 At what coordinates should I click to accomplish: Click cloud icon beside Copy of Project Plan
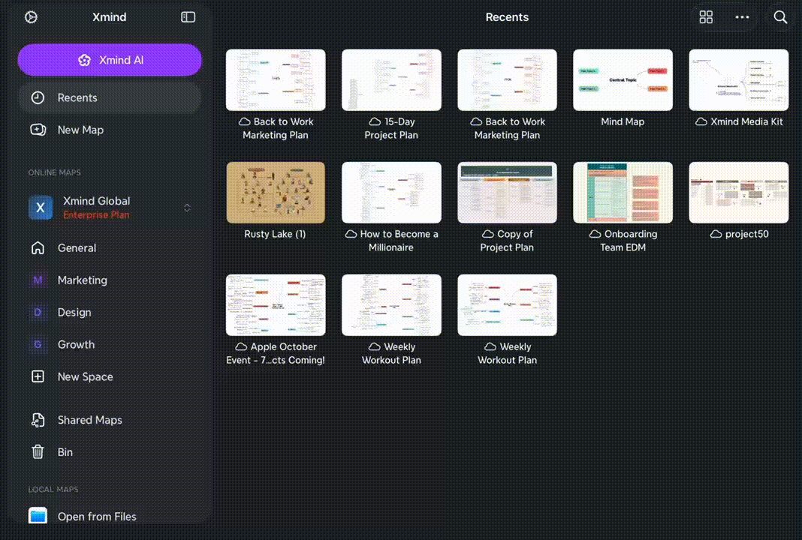[488, 234]
